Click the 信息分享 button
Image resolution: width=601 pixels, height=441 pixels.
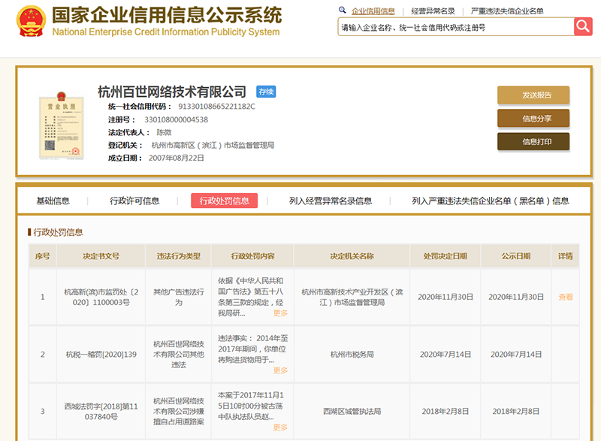point(533,119)
